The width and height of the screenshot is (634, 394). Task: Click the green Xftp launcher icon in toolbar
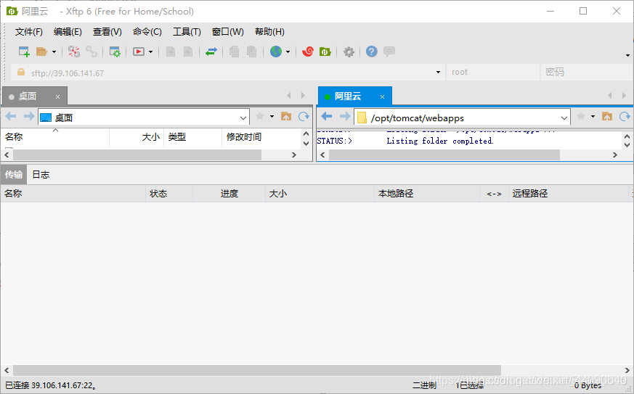(x=325, y=52)
